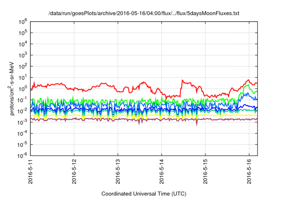Click the 2016-5-12 date tick label

point(74,171)
